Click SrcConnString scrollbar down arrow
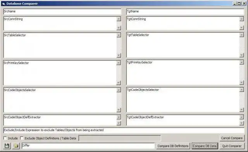248x152 pixels. 119,28
